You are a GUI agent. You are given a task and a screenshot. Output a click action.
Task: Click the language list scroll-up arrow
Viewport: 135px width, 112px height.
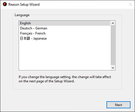click(113, 23)
